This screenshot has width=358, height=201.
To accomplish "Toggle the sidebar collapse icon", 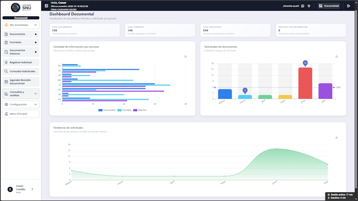I will [x=46, y=6].
